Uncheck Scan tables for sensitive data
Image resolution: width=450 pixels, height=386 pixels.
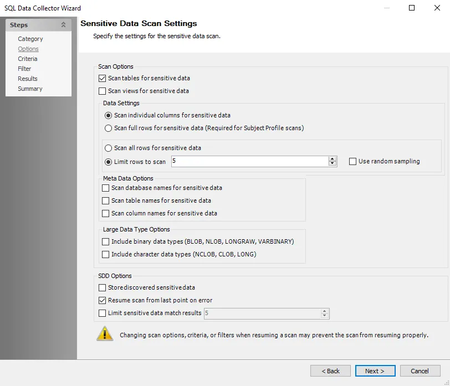pyautogui.click(x=102, y=78)
